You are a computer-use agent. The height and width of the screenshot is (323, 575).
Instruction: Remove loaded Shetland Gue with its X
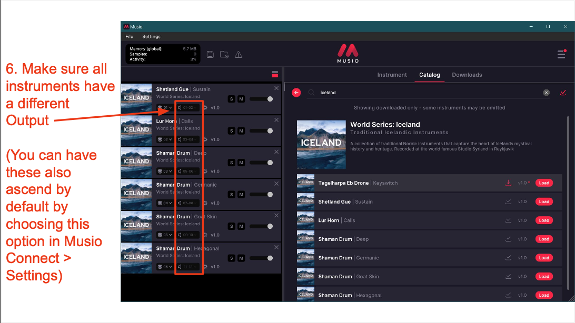(x=276, y=88)
